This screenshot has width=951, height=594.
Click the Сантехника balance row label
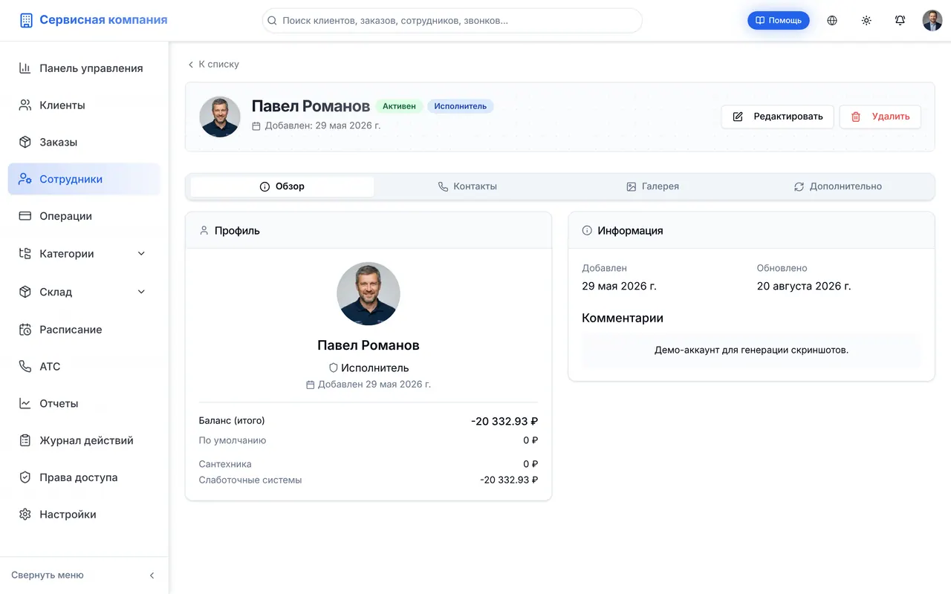pos(225,464)
